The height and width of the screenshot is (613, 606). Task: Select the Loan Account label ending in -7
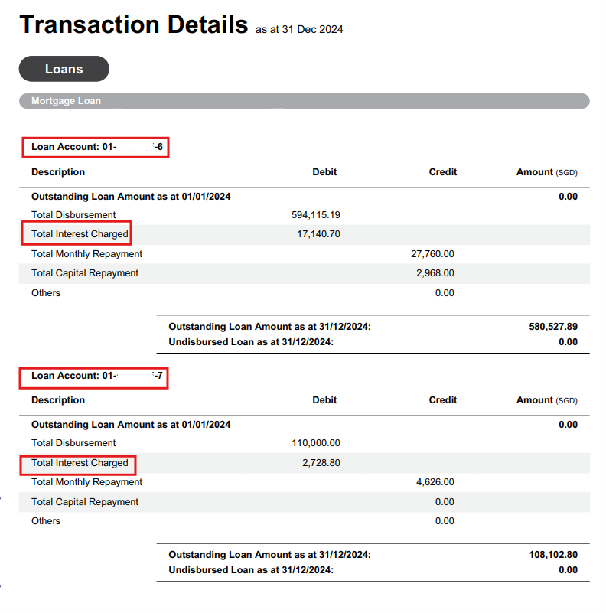point(96,376)
